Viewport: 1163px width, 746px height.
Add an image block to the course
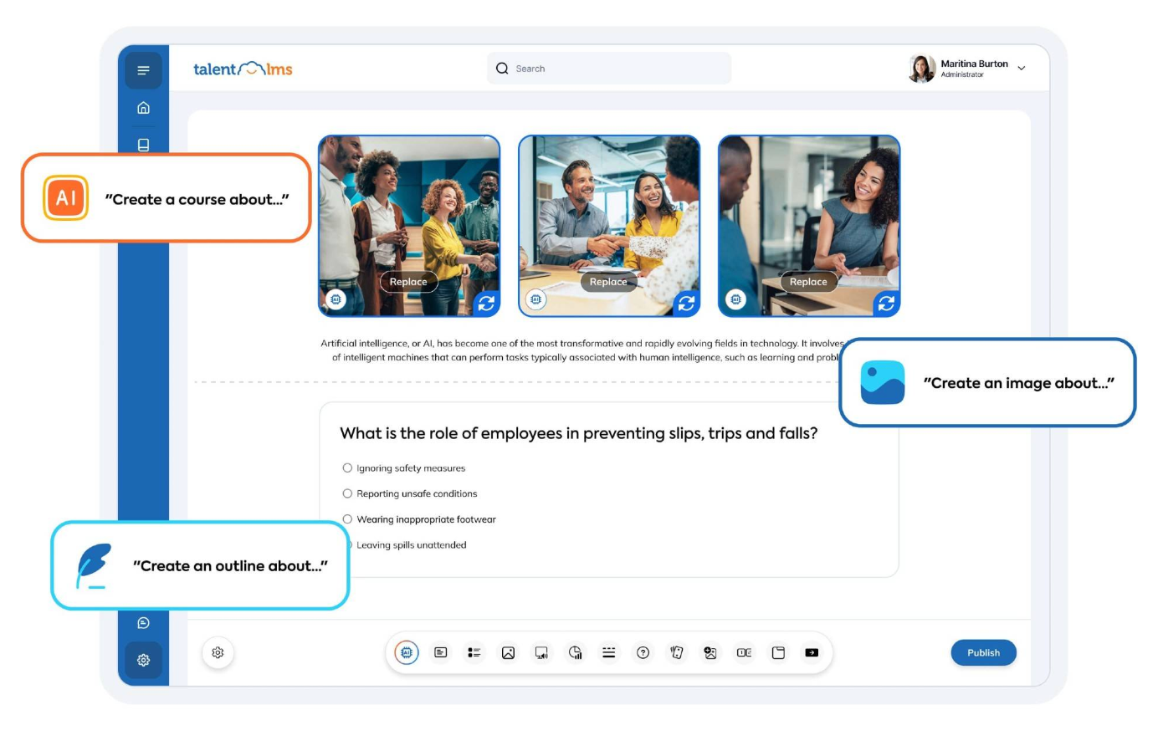coord(508,652)
